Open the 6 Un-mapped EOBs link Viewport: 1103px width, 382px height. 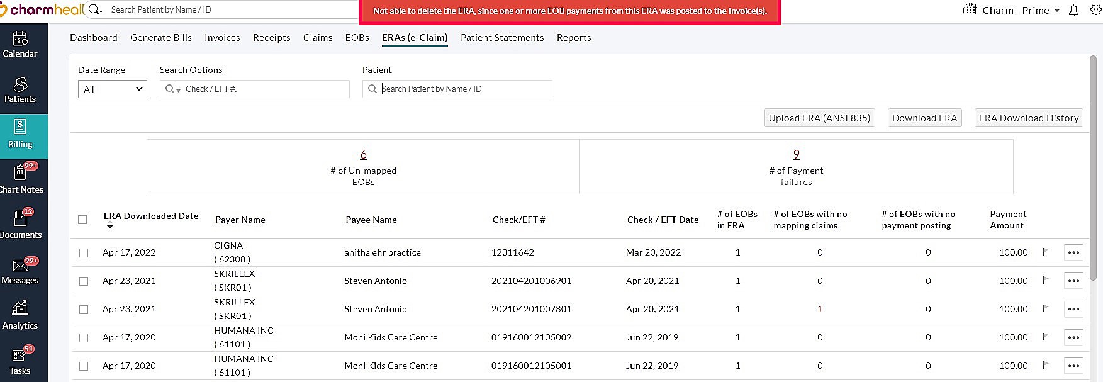[x=363, y=154]
